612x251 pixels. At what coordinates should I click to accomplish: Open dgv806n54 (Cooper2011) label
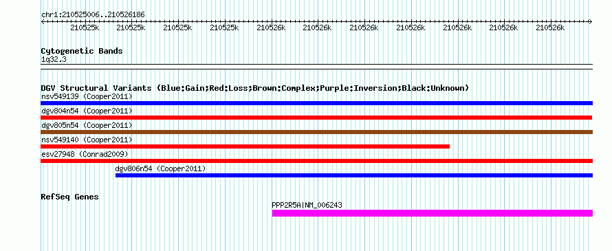pyautogui.click(x=160, y=168)
